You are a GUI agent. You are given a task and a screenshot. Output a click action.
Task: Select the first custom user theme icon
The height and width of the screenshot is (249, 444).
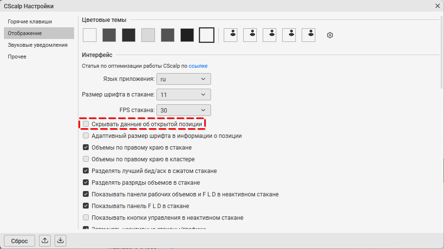coord(231,35)
